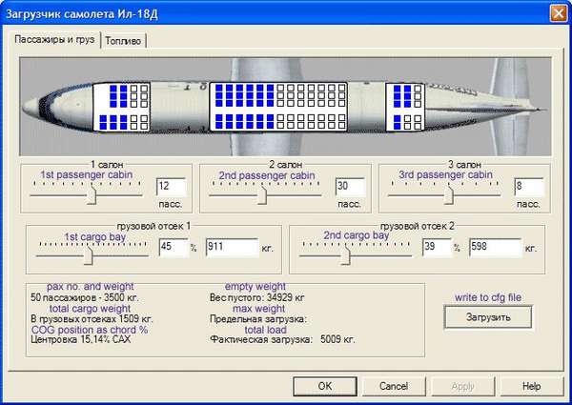Click the грузовой отсек 2 slider thumb
The height and width of the screenshot is (405, 572).
346,255
